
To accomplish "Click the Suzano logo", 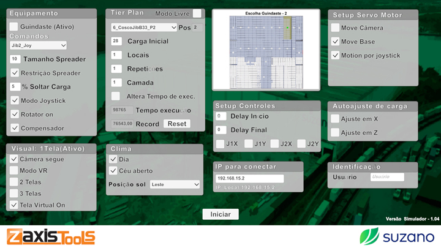I will pyautogui.click(x=398, y=236).
